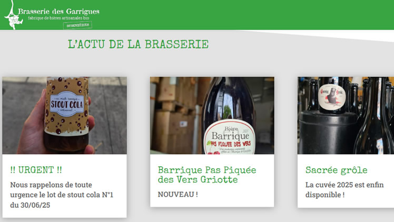Click the NOUVEAU ! text under Barrique

point(178,195)
